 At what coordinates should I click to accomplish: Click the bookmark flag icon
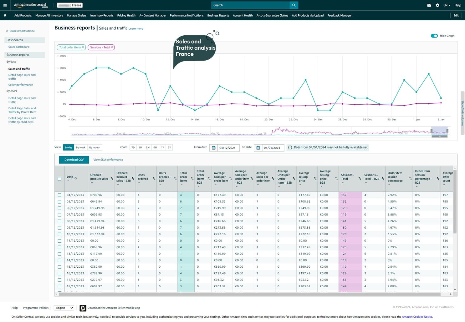click(x=5, y=15)
